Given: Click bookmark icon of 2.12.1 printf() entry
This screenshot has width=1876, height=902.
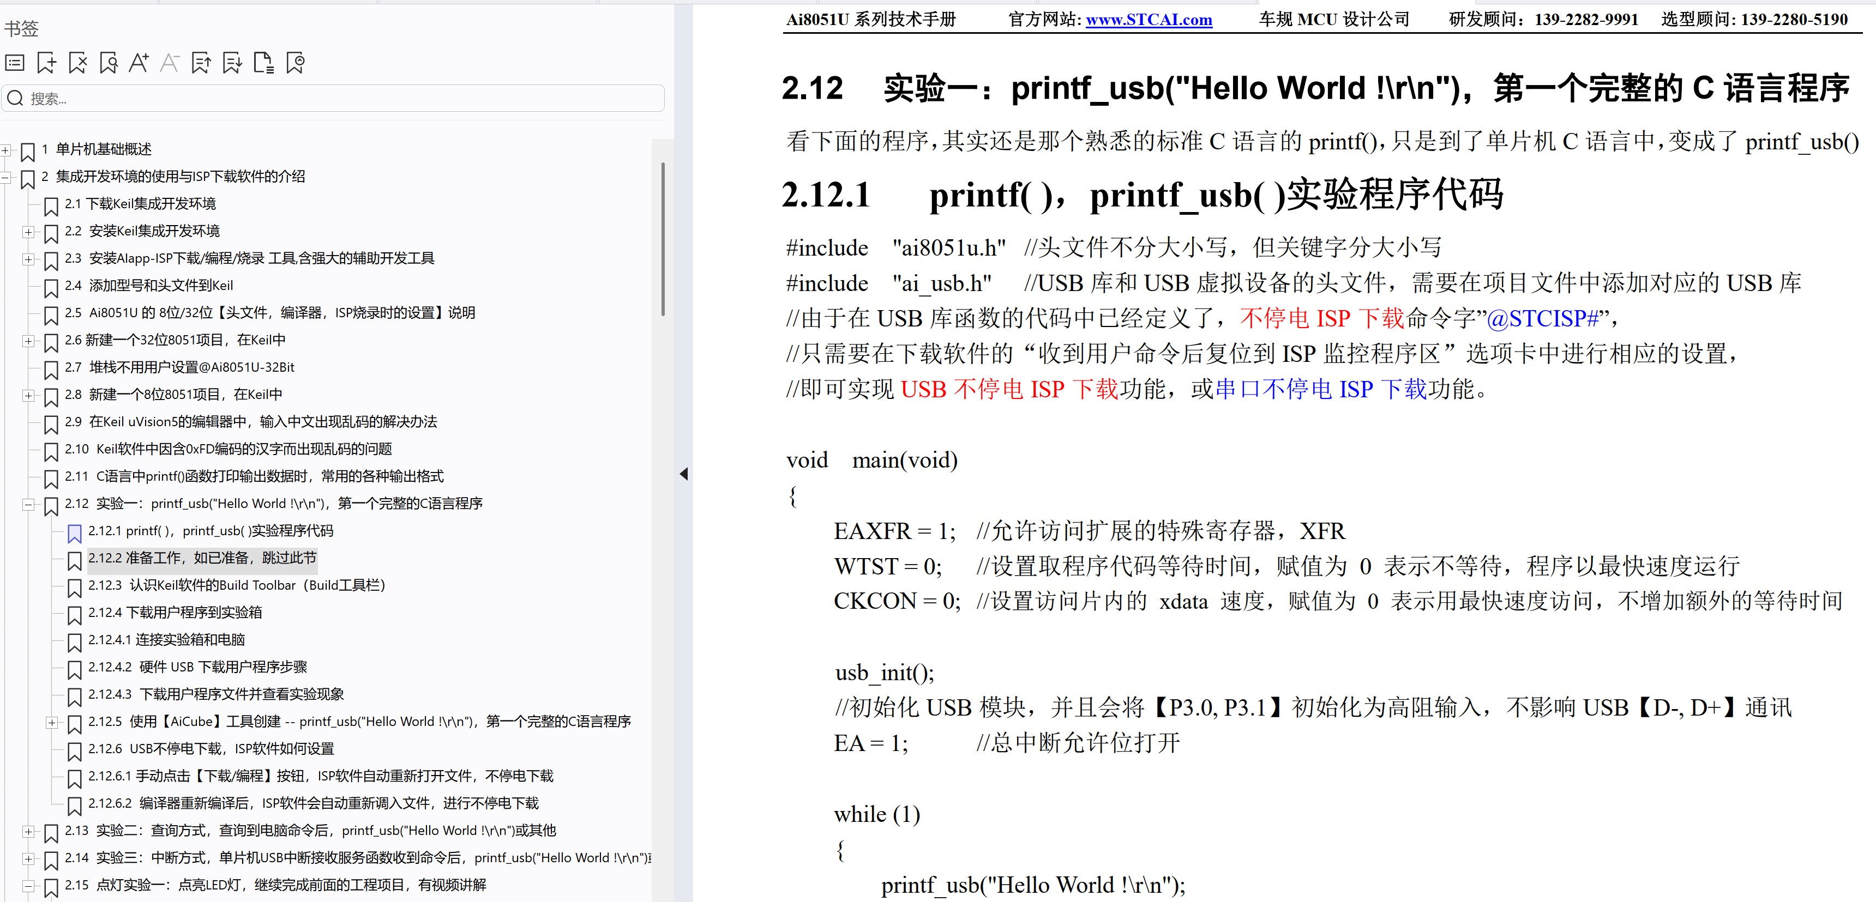Looking at the screenshot, I should [74, 533].
